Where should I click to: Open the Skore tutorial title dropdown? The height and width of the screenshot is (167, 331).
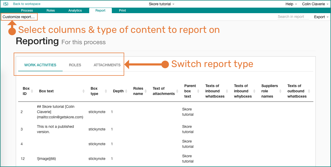[x=162, y=4]
